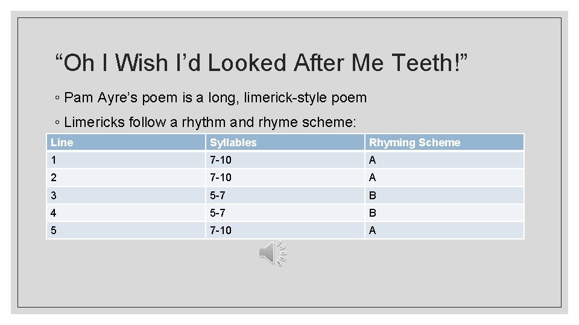Click the Syllables cell for line 3
The width and height of the screenshot is (579, 325).
[x=285, y=195]
